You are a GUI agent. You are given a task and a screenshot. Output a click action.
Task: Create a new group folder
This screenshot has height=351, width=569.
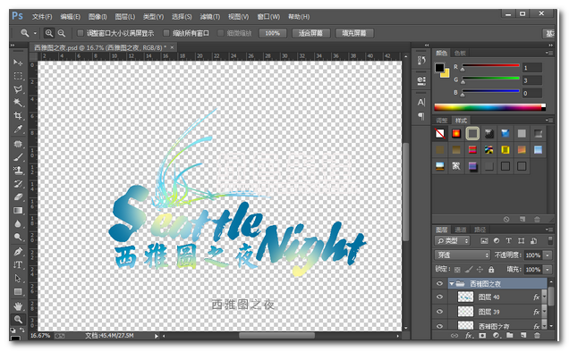tap(509, 336)
